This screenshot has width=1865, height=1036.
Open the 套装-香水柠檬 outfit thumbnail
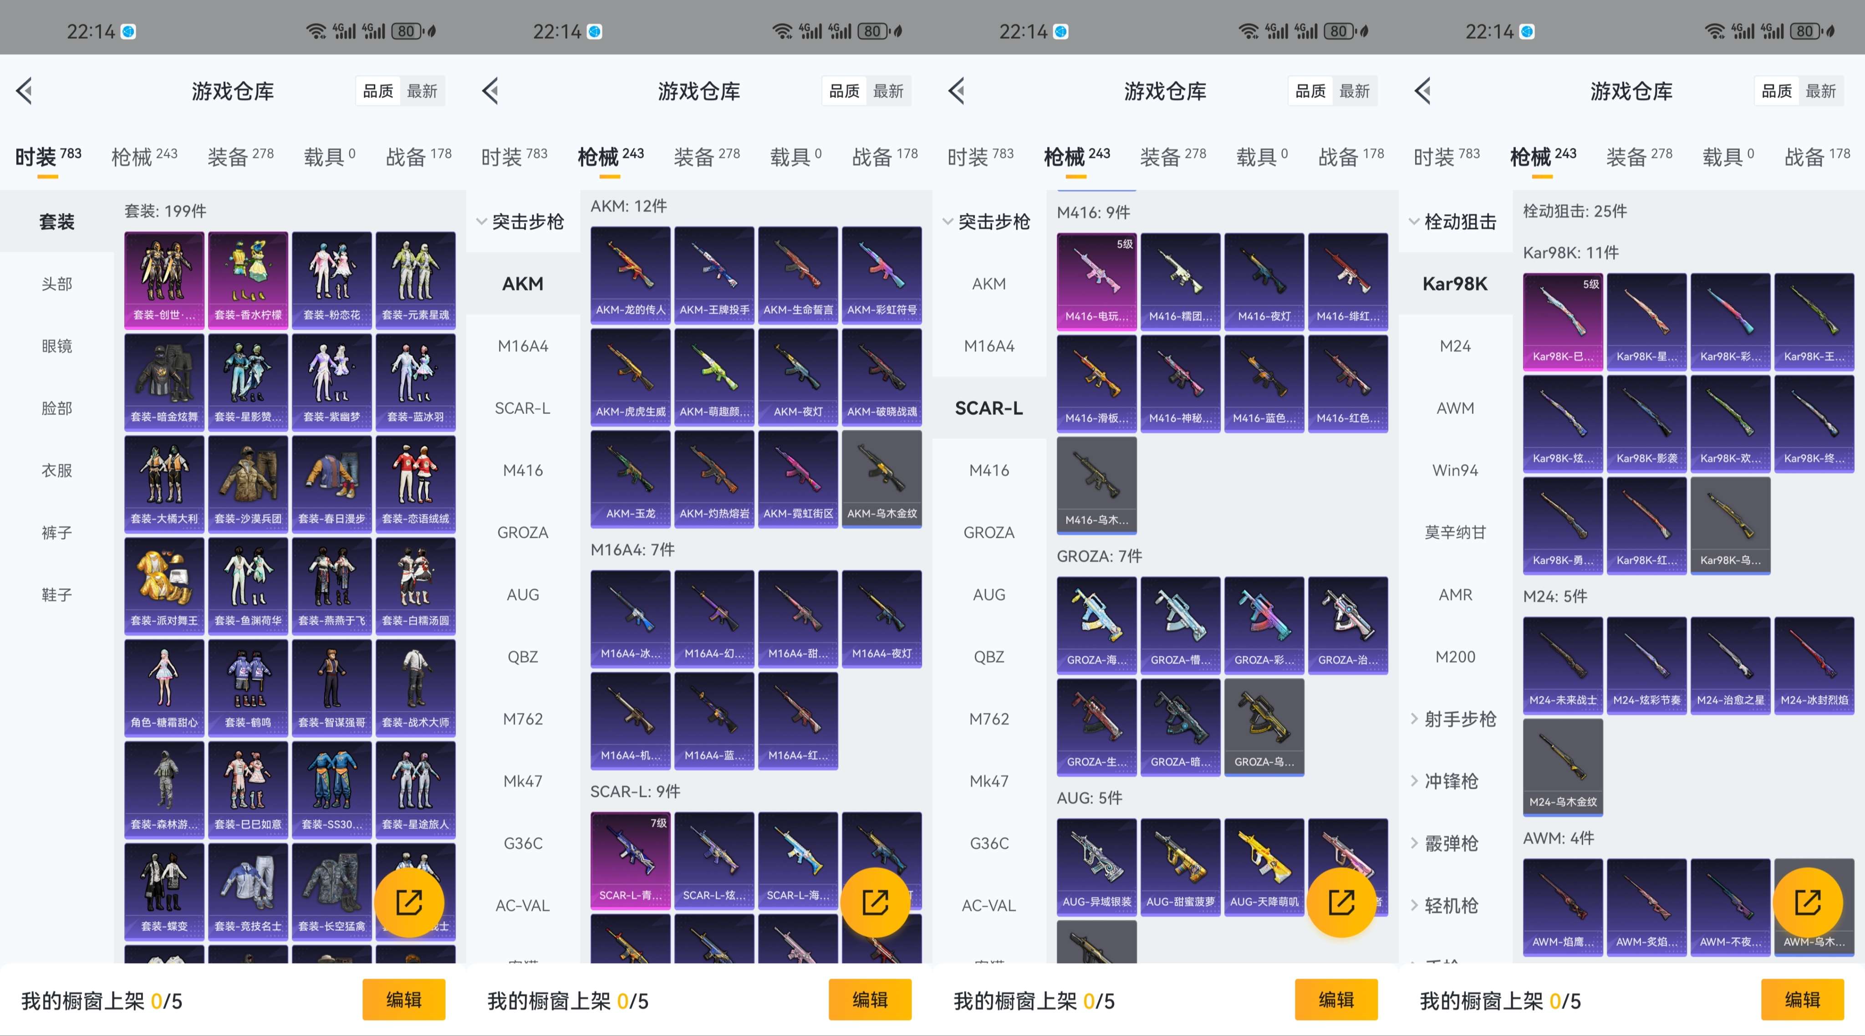(248, 280)
